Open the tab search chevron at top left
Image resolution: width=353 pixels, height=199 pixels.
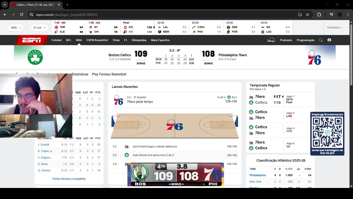click(5, 5)
